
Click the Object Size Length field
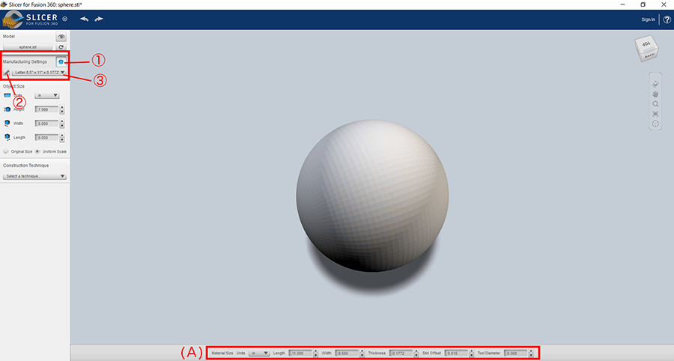(46, 138)
